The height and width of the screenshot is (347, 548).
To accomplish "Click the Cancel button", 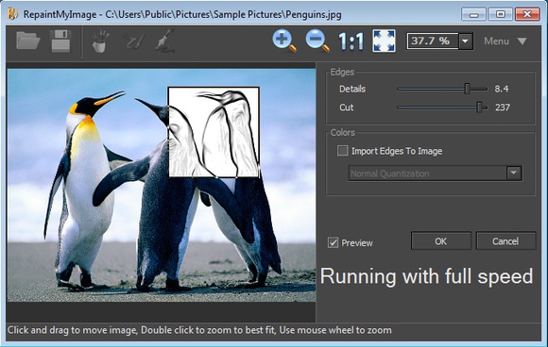I will (x=505, y=241).
